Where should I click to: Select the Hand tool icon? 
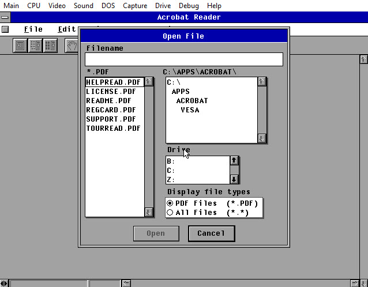72,46
